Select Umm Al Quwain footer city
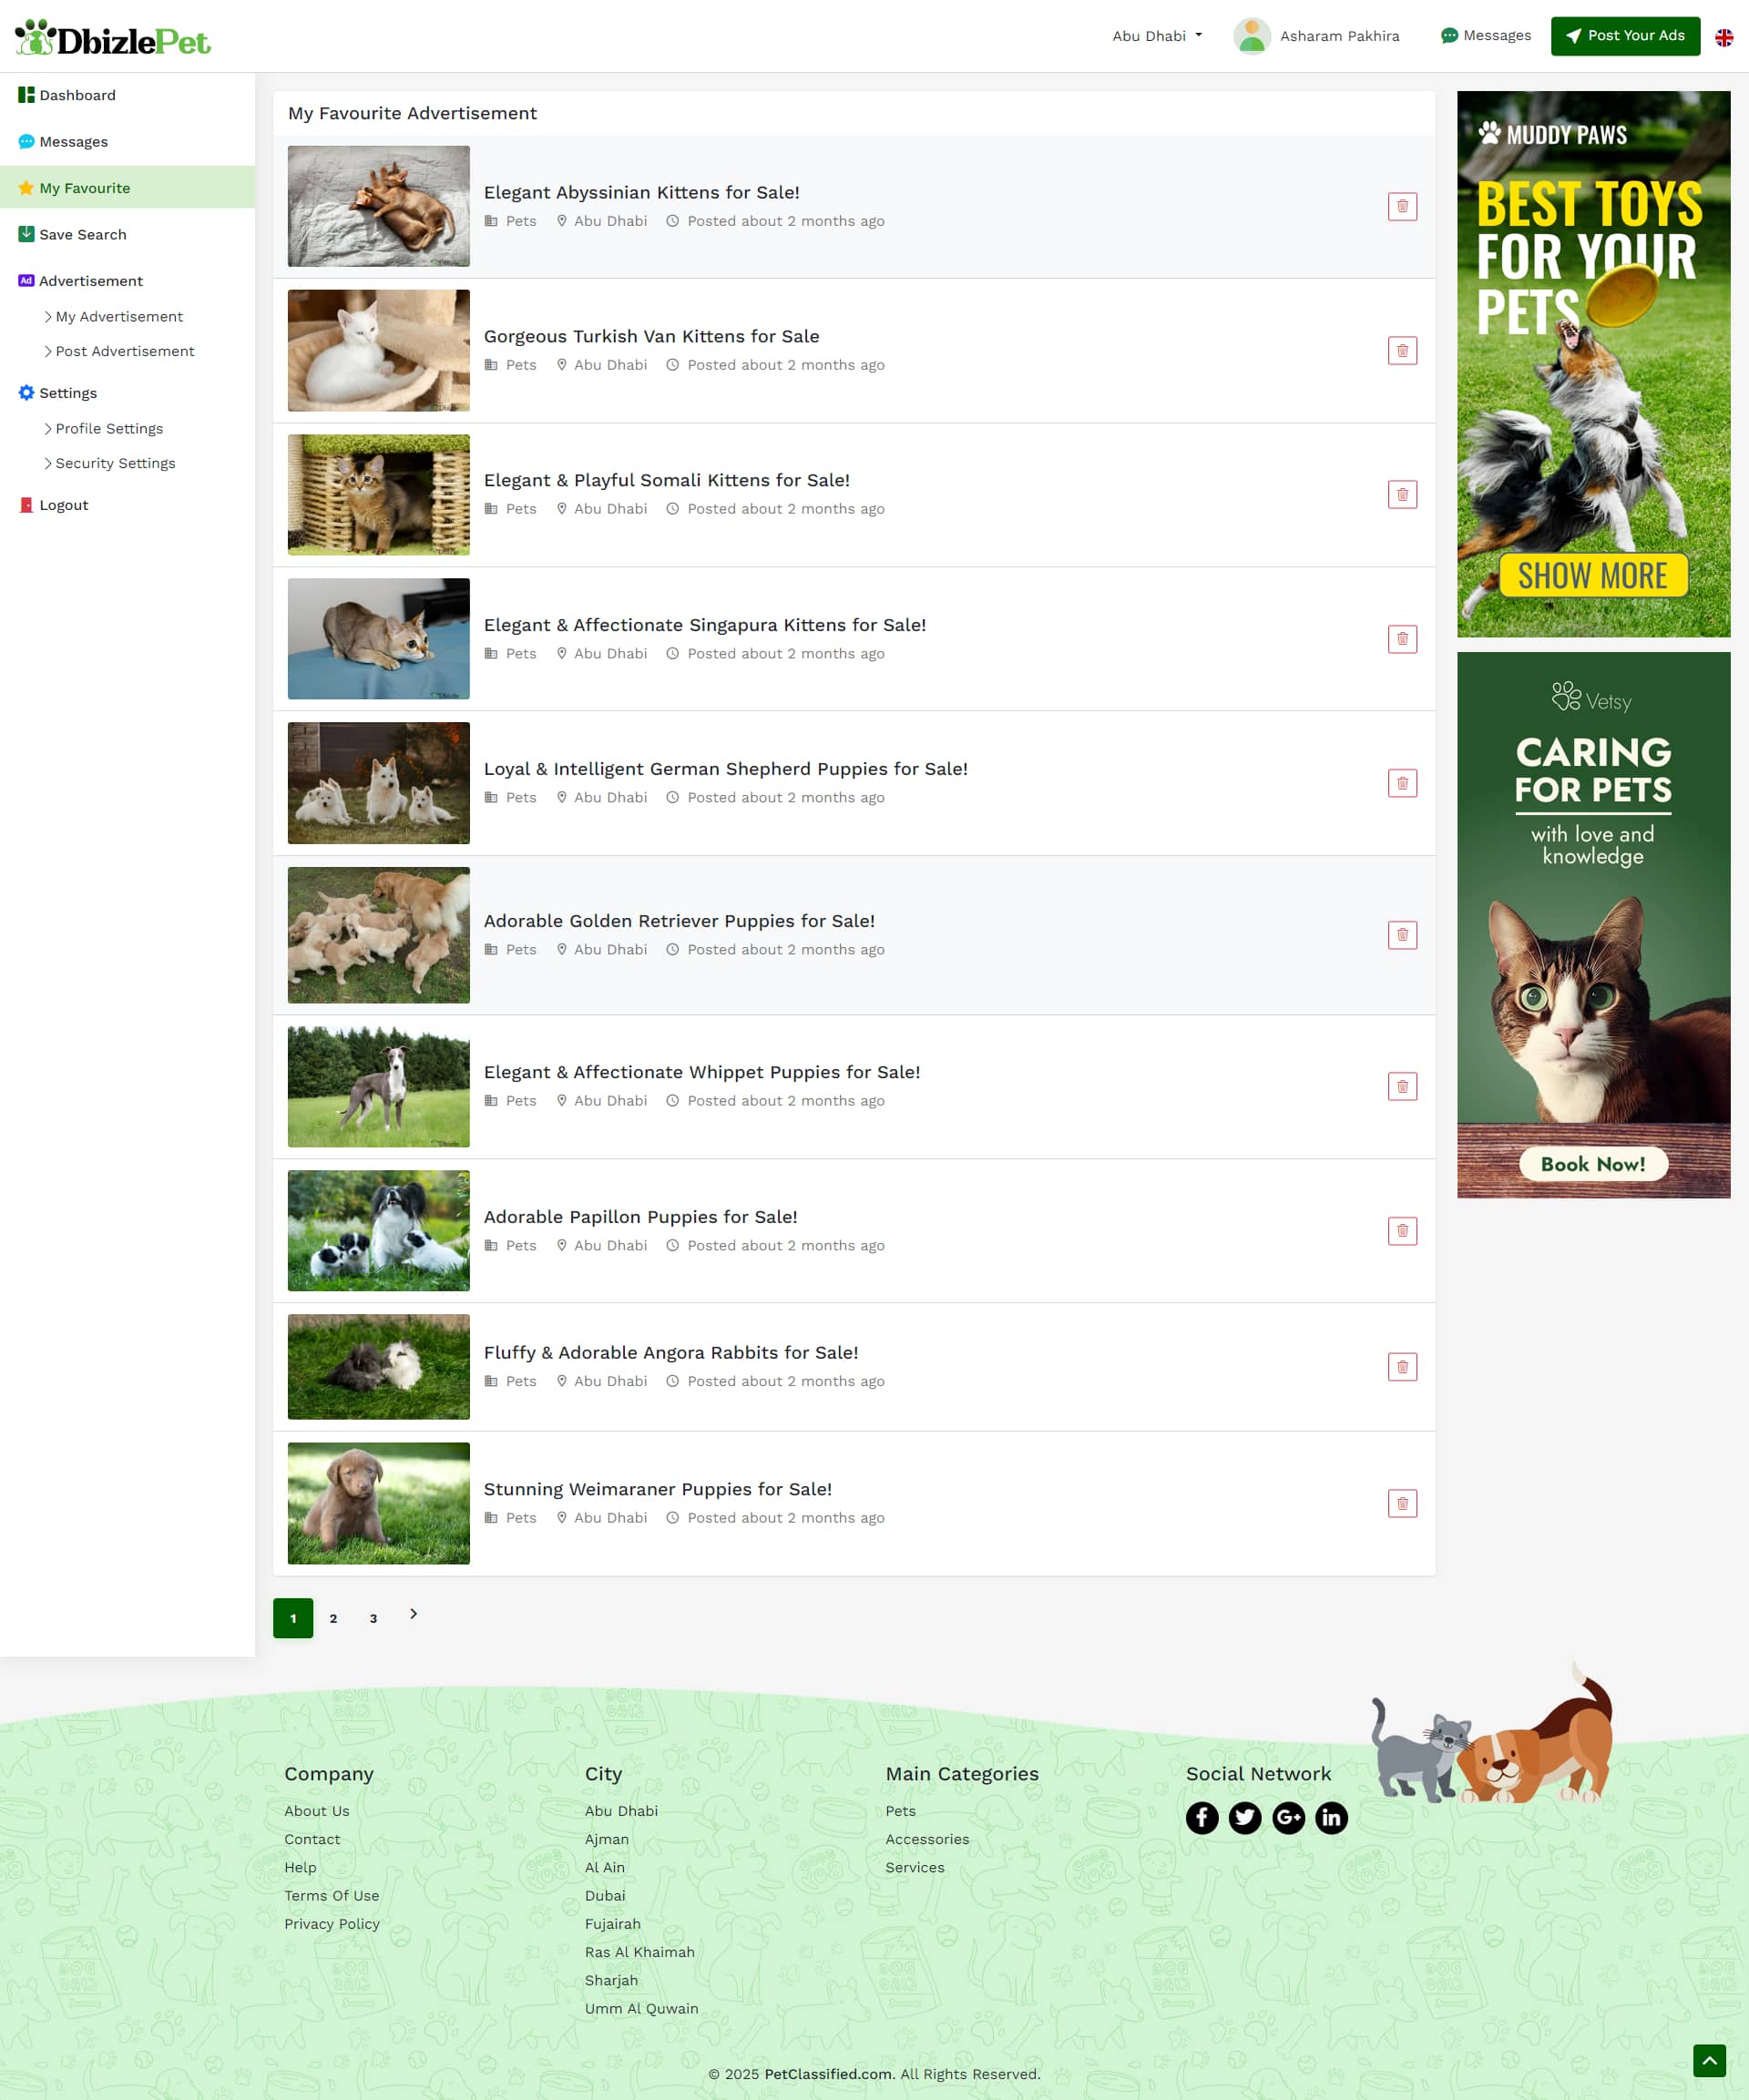This screenshot has height=2100, width=1749. coord(641,2008)
